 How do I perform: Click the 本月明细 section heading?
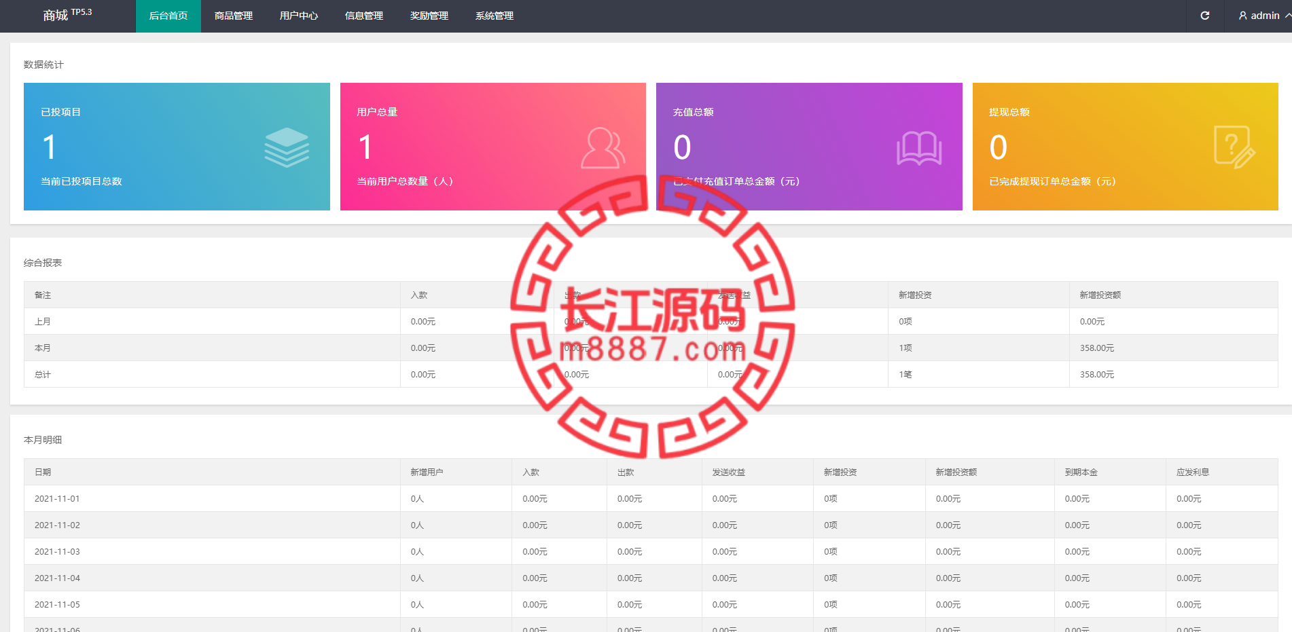43,440
